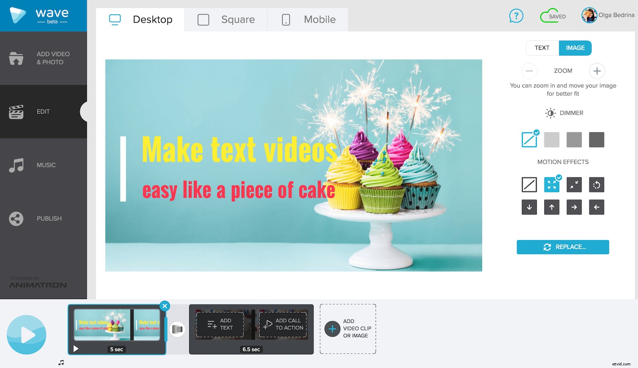Open the Publish section
This screenshot has width=638, height=368.
tap(43, 218)
